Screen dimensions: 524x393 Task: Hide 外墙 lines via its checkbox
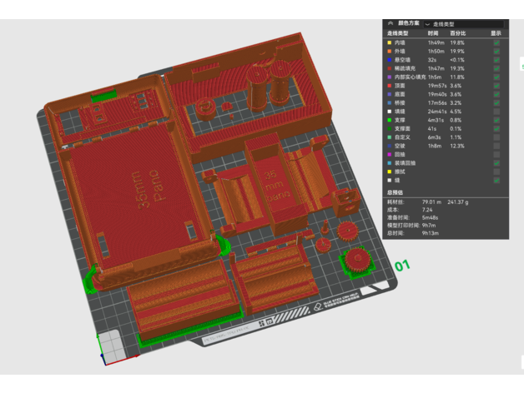click(497, 51)
